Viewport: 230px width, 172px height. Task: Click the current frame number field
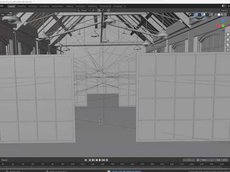[x=189, y=160]
